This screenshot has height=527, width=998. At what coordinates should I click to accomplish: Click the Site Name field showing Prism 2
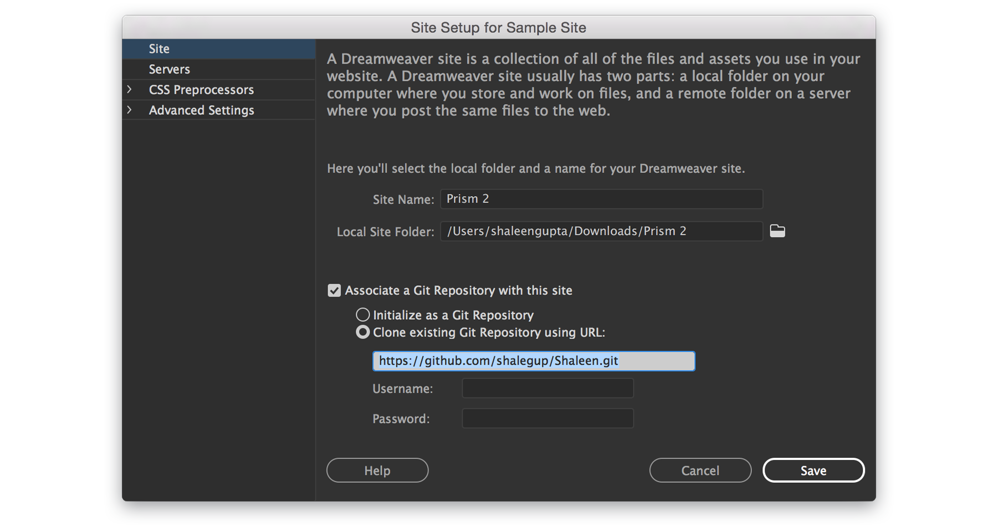click(x=601, y=198)
